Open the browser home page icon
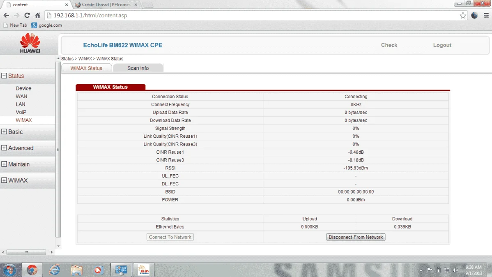 pos(38,15)
